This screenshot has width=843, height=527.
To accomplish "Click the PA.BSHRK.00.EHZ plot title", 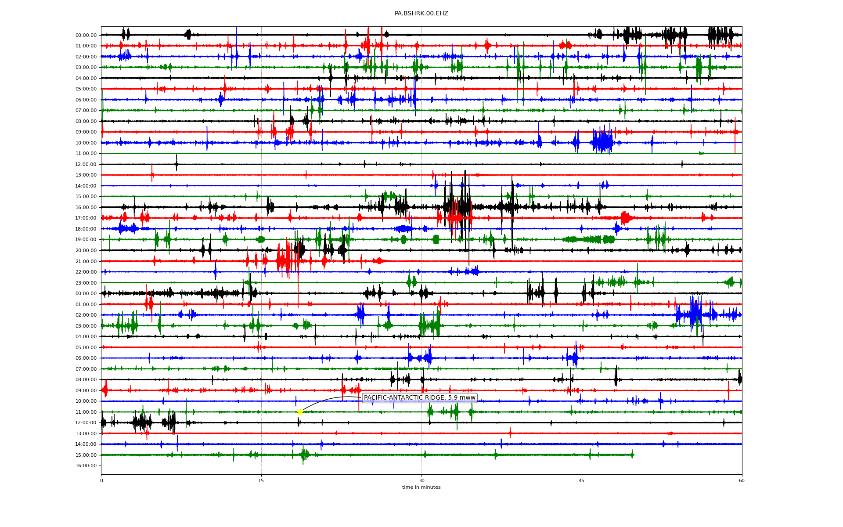I will pyautogui.click(x=421, y=14).
